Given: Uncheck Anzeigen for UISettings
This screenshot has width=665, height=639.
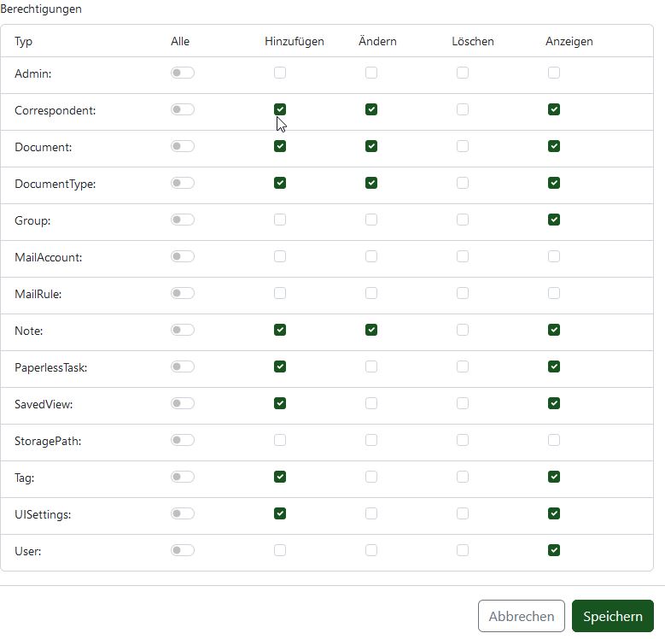Looking at the screenshot, I should tap(554, 513).
